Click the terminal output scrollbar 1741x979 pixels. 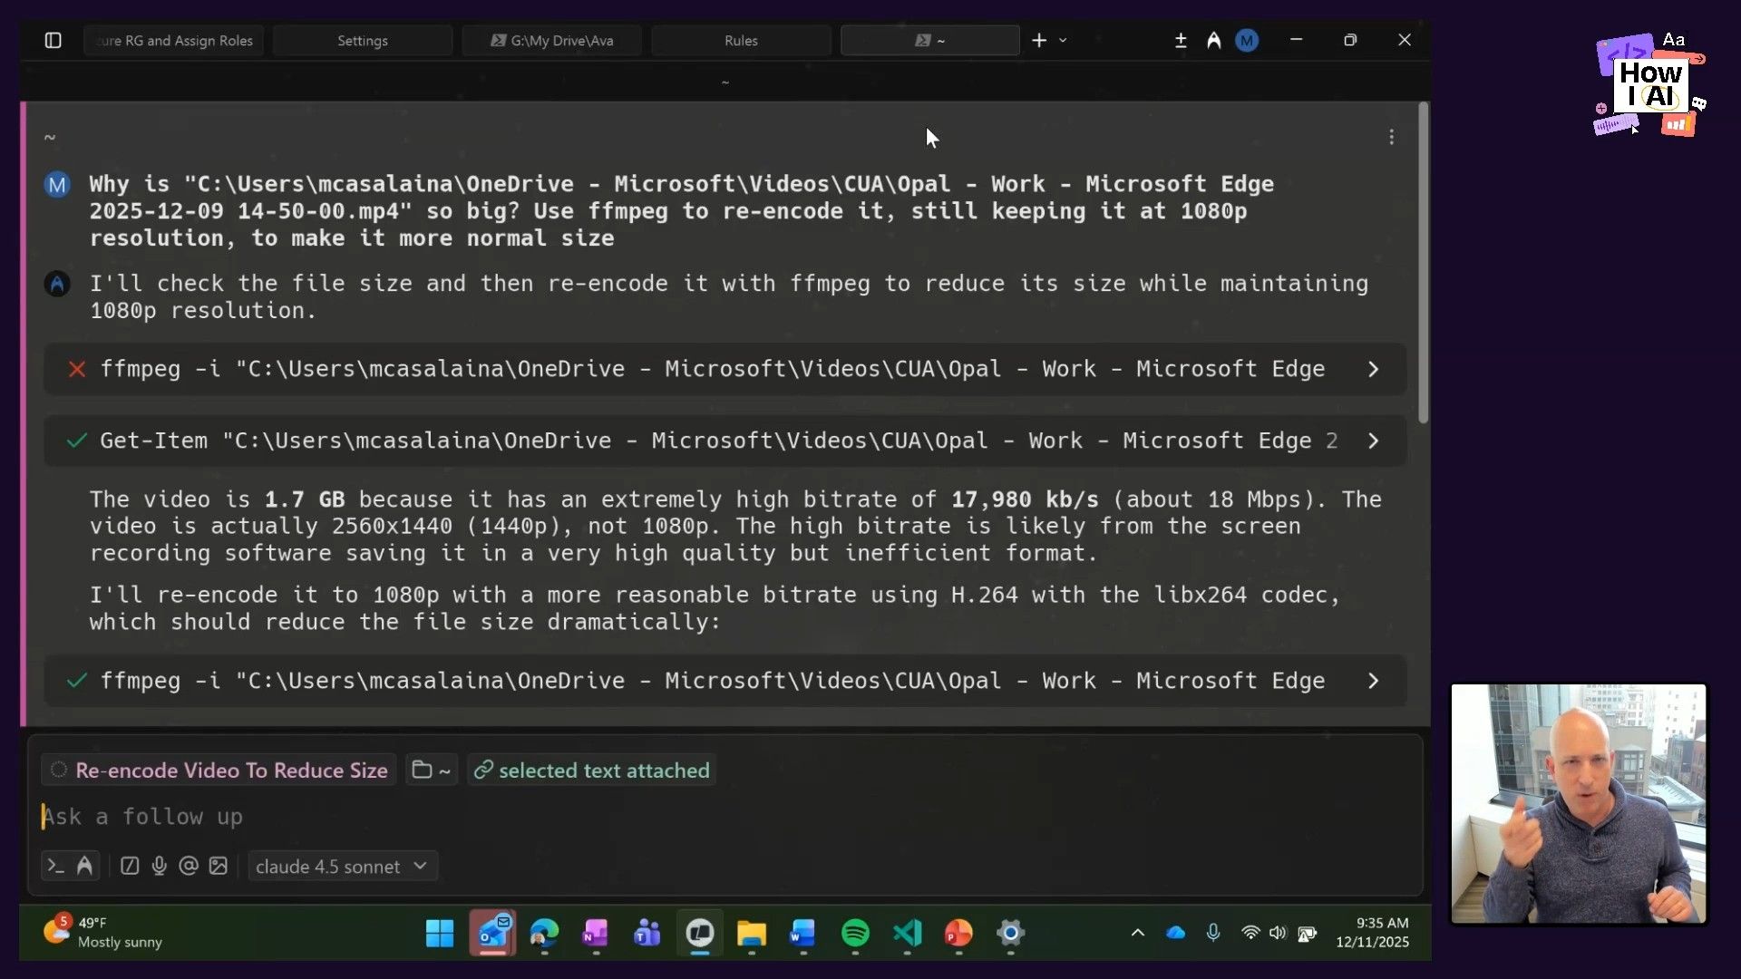(x=1423, y=263)
